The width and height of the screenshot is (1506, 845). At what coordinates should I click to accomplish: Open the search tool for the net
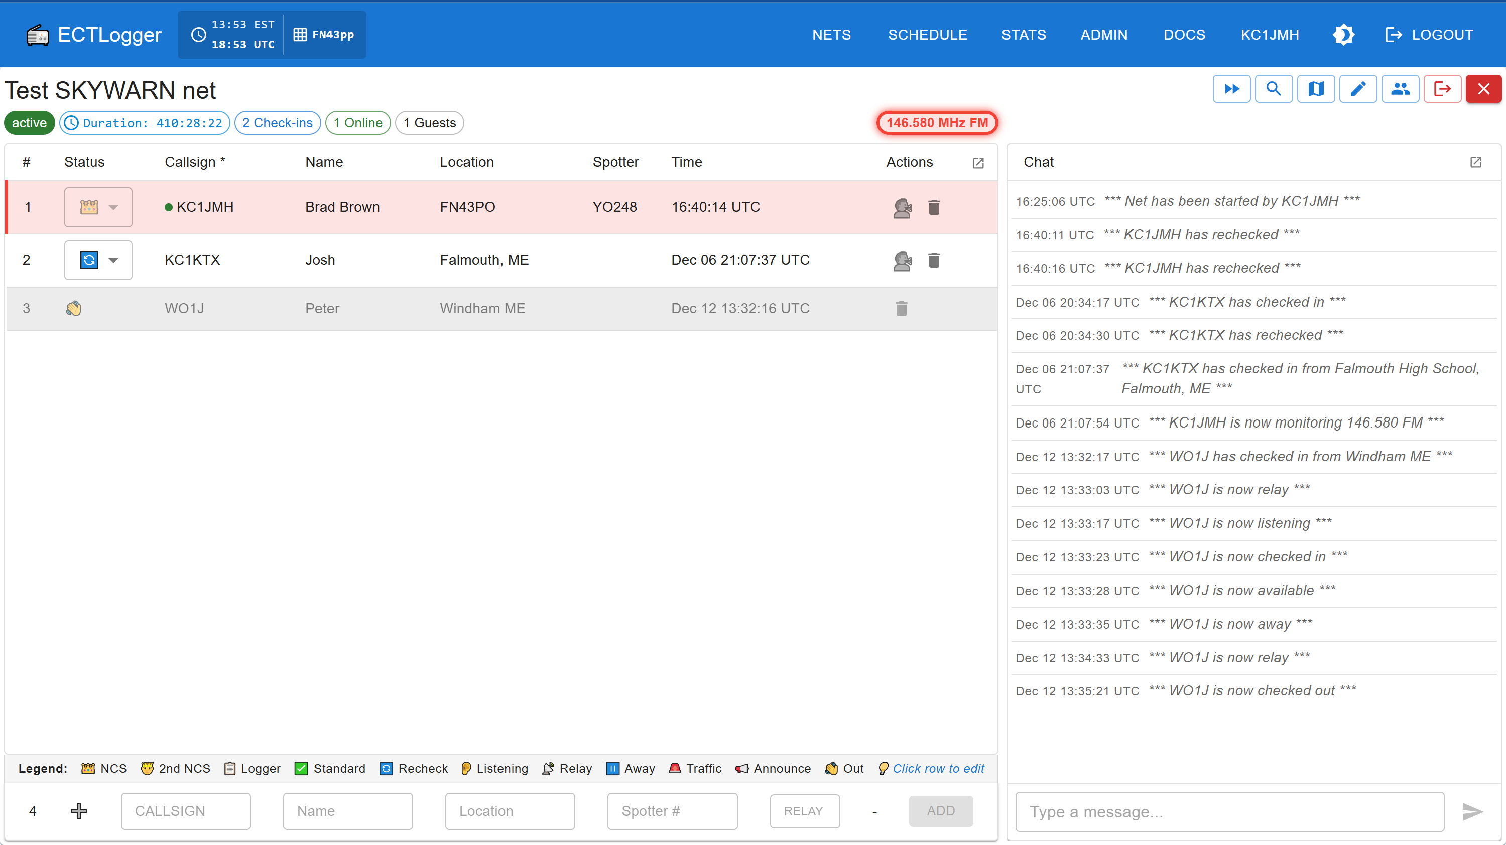[1274, 89]
